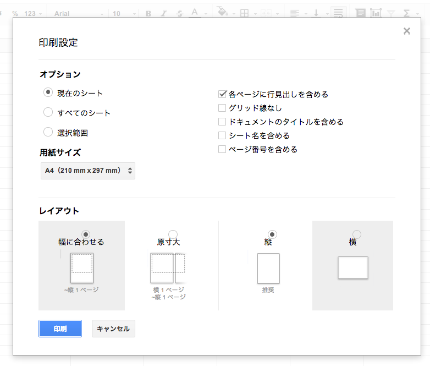Open the 123 number format dropdown
The height and width of the screenshot is (366, 430).
click(x=33, y=13)
